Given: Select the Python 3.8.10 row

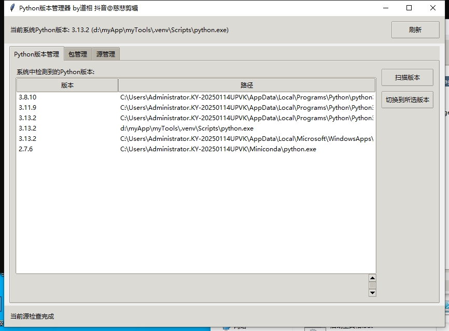Looking at the screenshot, I should click(x=196, y=97).
